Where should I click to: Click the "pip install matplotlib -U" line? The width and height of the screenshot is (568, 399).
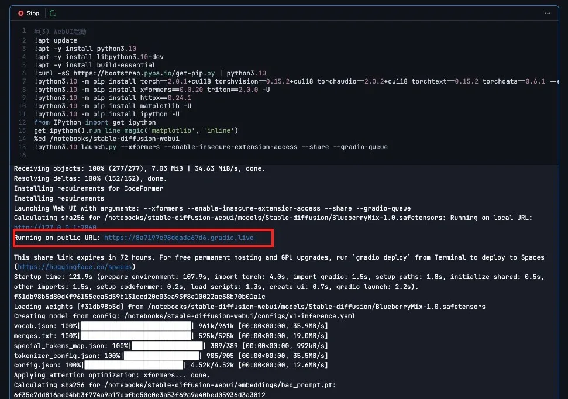coord(113,106)
